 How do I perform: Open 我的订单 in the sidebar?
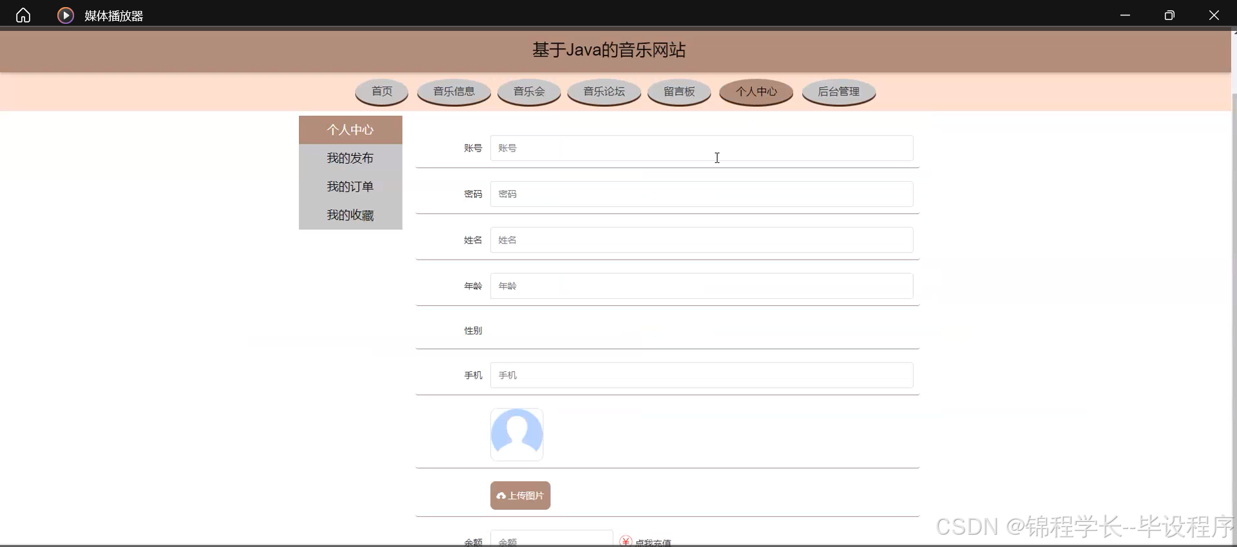350,186
